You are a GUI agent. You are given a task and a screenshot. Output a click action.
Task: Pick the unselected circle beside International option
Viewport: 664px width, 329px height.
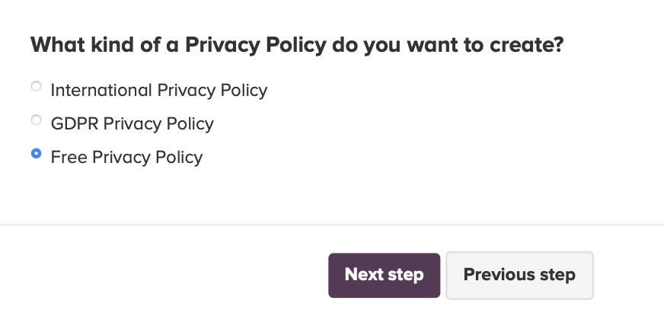37,86
